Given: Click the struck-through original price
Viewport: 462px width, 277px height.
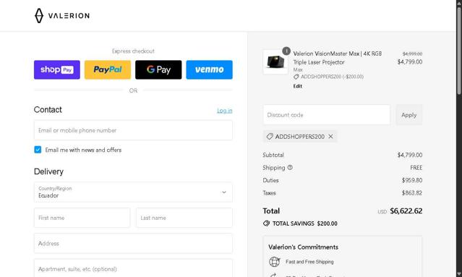Looking at the screenshot, I should coord(412,54).
